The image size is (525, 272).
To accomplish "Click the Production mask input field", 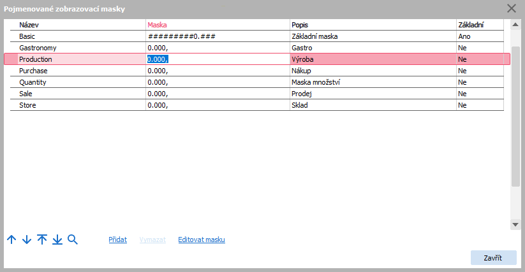I will tap(217, 59).
